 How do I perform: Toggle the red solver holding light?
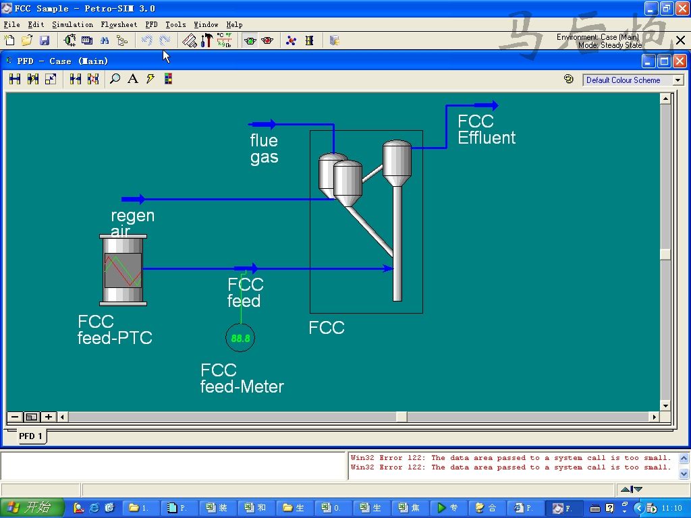[x=267, y=40]
